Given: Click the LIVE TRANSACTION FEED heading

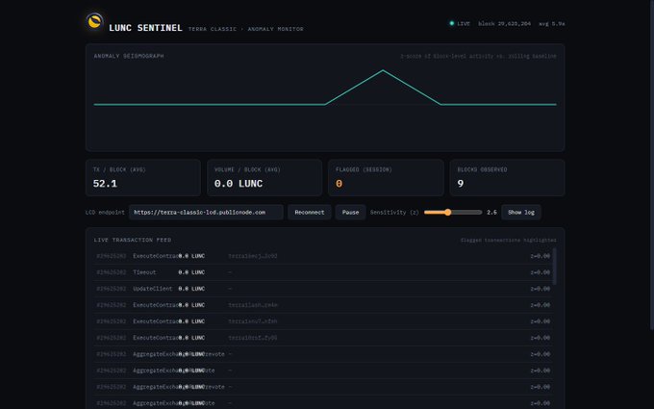Looking at the screenshot, I should tap(133, 240).
